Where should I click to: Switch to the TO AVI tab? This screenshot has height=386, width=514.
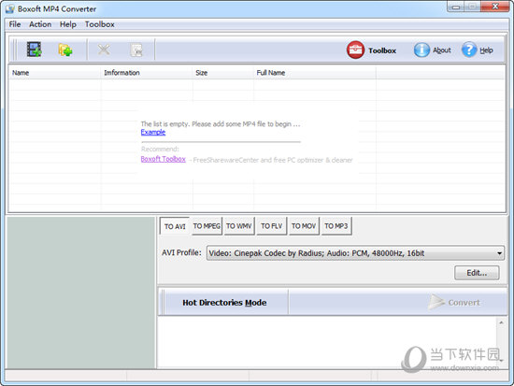175,226
